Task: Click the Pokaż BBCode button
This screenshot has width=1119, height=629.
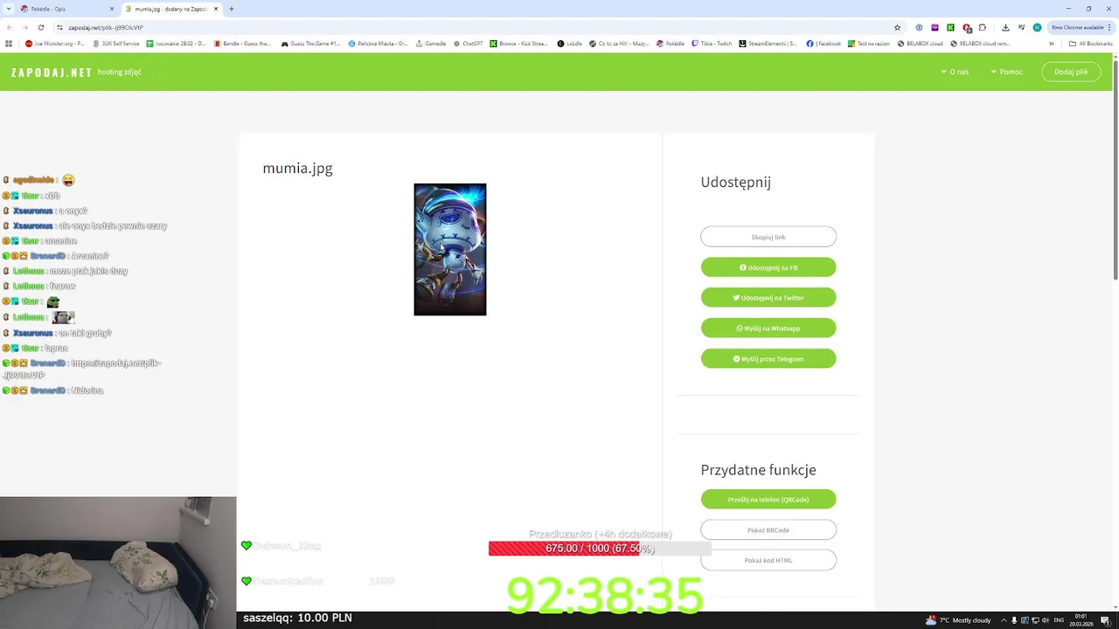Action: tap(768, 529)
